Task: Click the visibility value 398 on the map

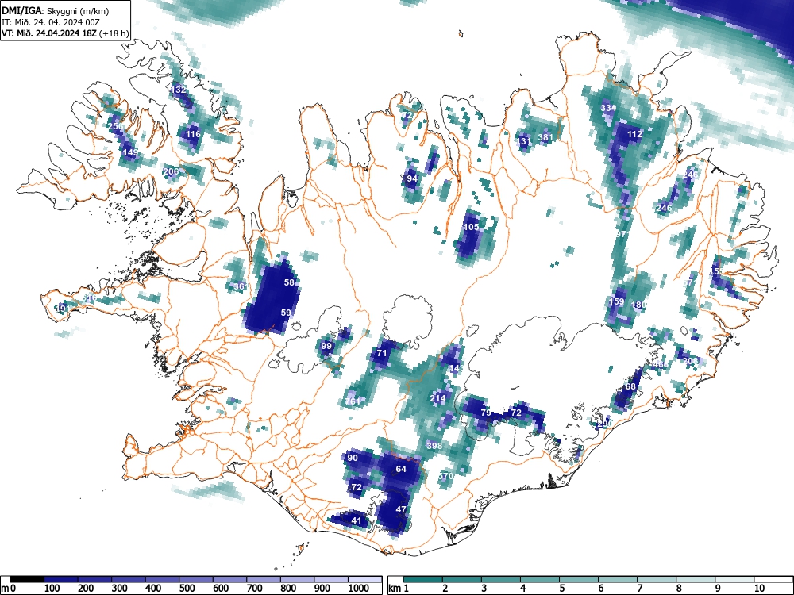Action: [x=434, y=446]
